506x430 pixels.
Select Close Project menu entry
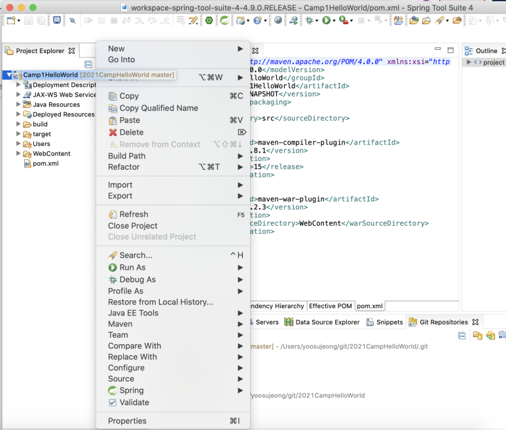173,226
